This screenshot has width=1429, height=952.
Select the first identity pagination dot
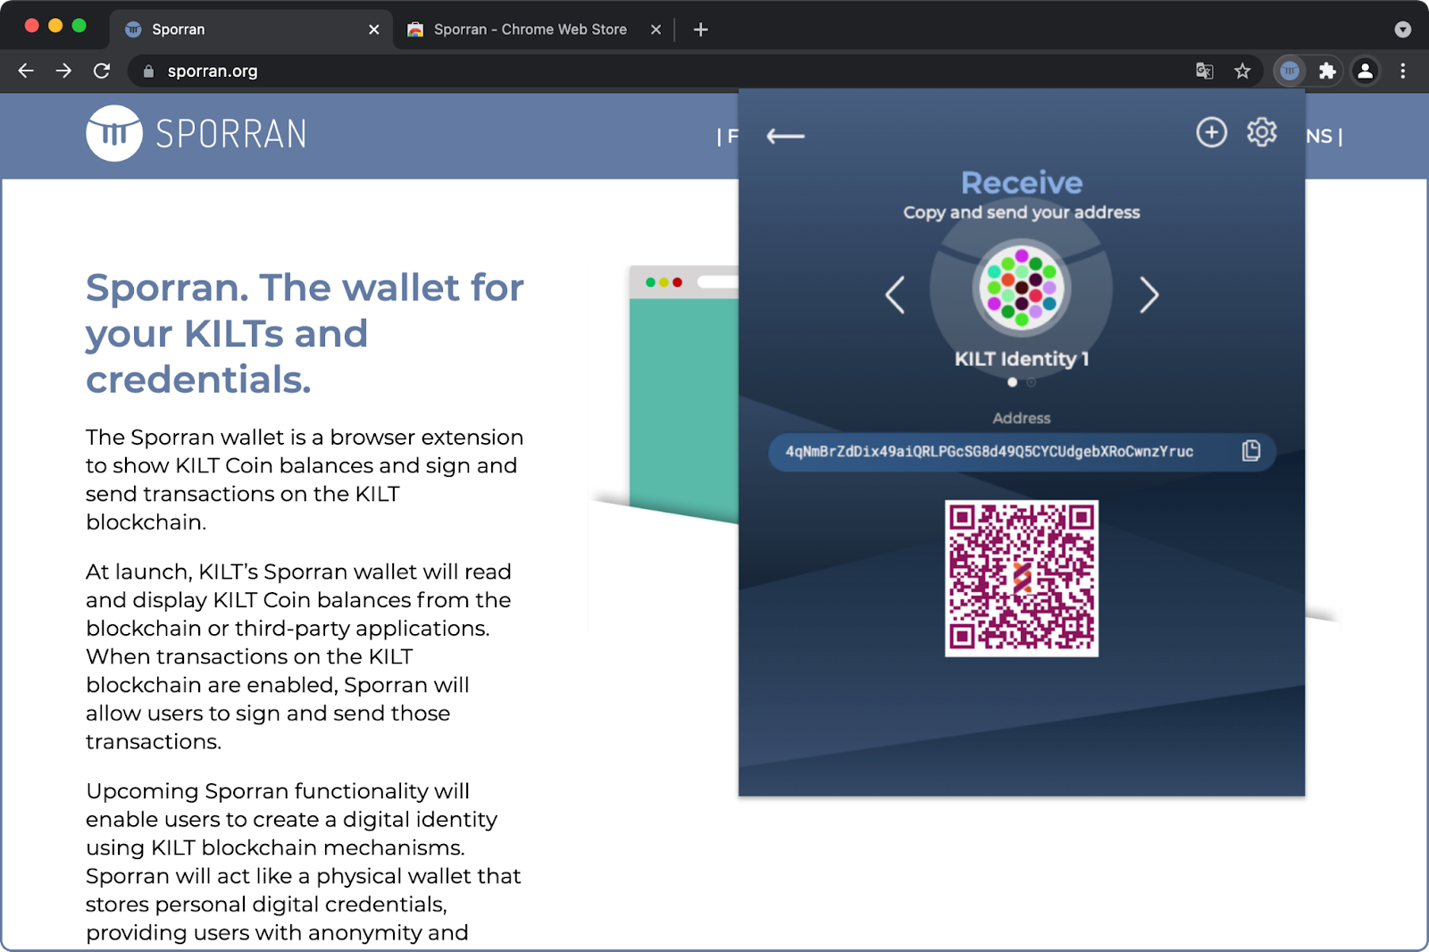coord(1012,382)
